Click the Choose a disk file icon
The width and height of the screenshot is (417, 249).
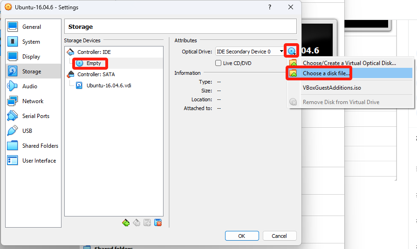(293, 73)
